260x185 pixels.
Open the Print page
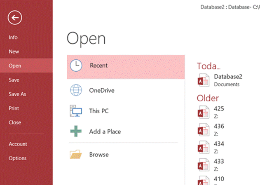click(x=14, y=108)
